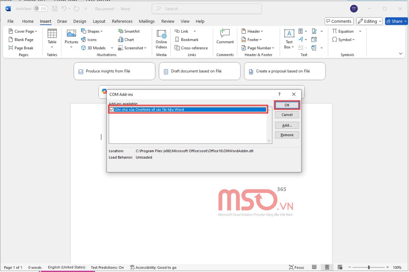Expand the Footer dropdown
This screenshot has width=409, height=272.
pos(261,39)
